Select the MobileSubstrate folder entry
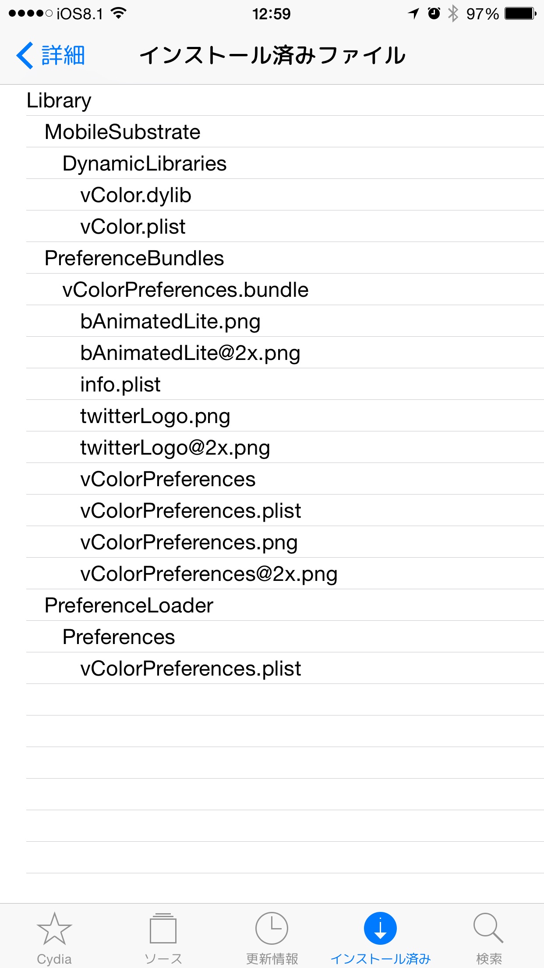The image size is (544, 968). 285,132
